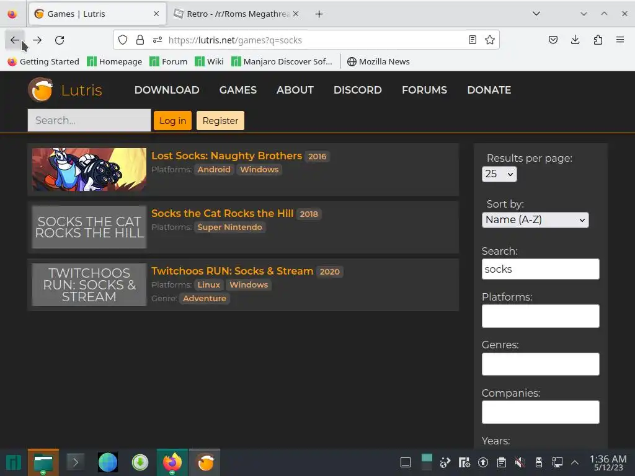This screenshot has width=635, height=476.
Task: Click Socks the Cat placeholder thumbnail
Action: 89,227
